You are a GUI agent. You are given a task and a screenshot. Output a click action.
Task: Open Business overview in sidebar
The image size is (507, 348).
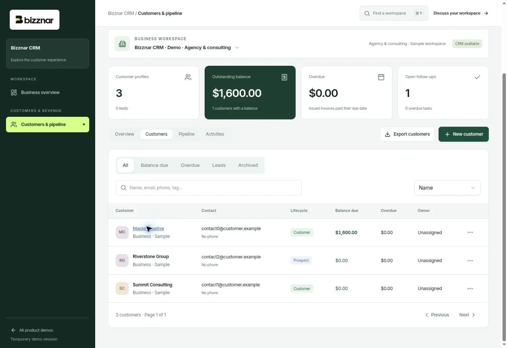coord(47,92)
